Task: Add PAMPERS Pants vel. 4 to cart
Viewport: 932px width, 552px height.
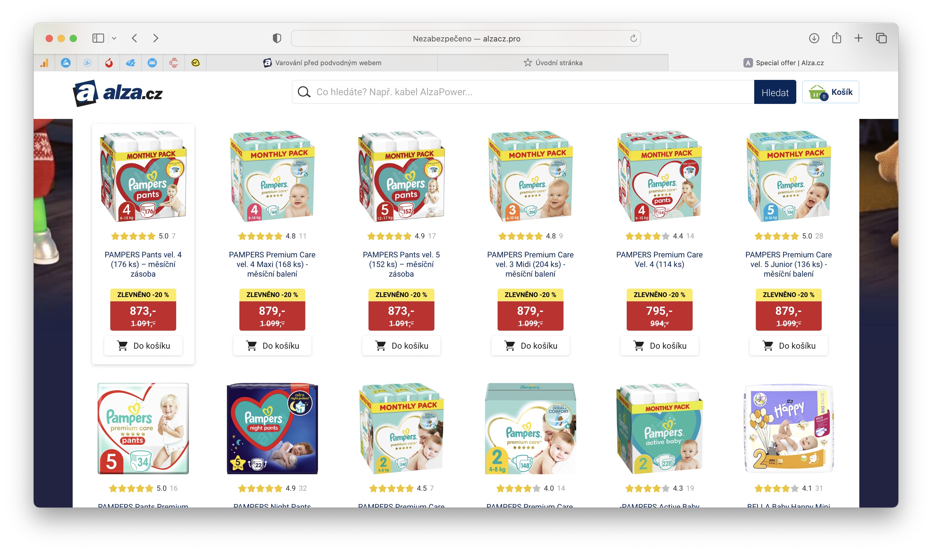Action: coord(143,346)
